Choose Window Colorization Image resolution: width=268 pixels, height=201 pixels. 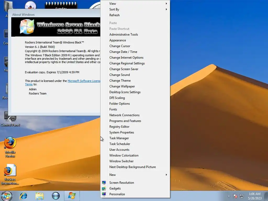coord(135,155)
